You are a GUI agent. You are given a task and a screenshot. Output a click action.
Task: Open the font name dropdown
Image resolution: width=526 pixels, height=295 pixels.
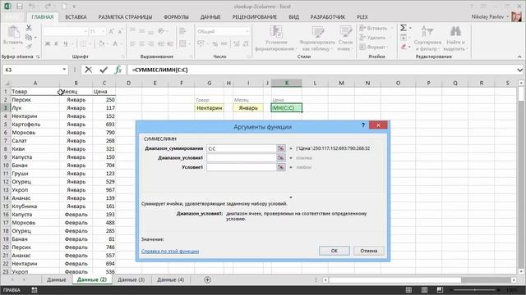pos(85,31)
